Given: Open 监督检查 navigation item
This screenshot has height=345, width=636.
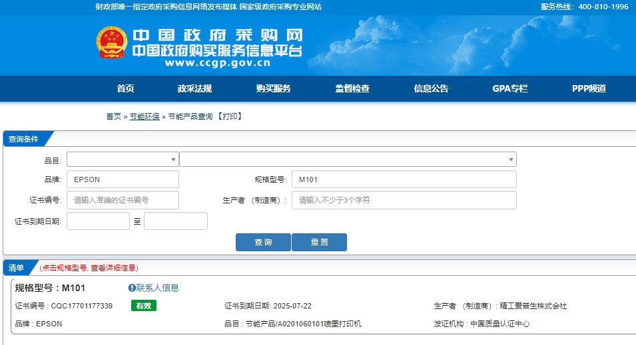Looking at the screenshot, I should (352, 89).
